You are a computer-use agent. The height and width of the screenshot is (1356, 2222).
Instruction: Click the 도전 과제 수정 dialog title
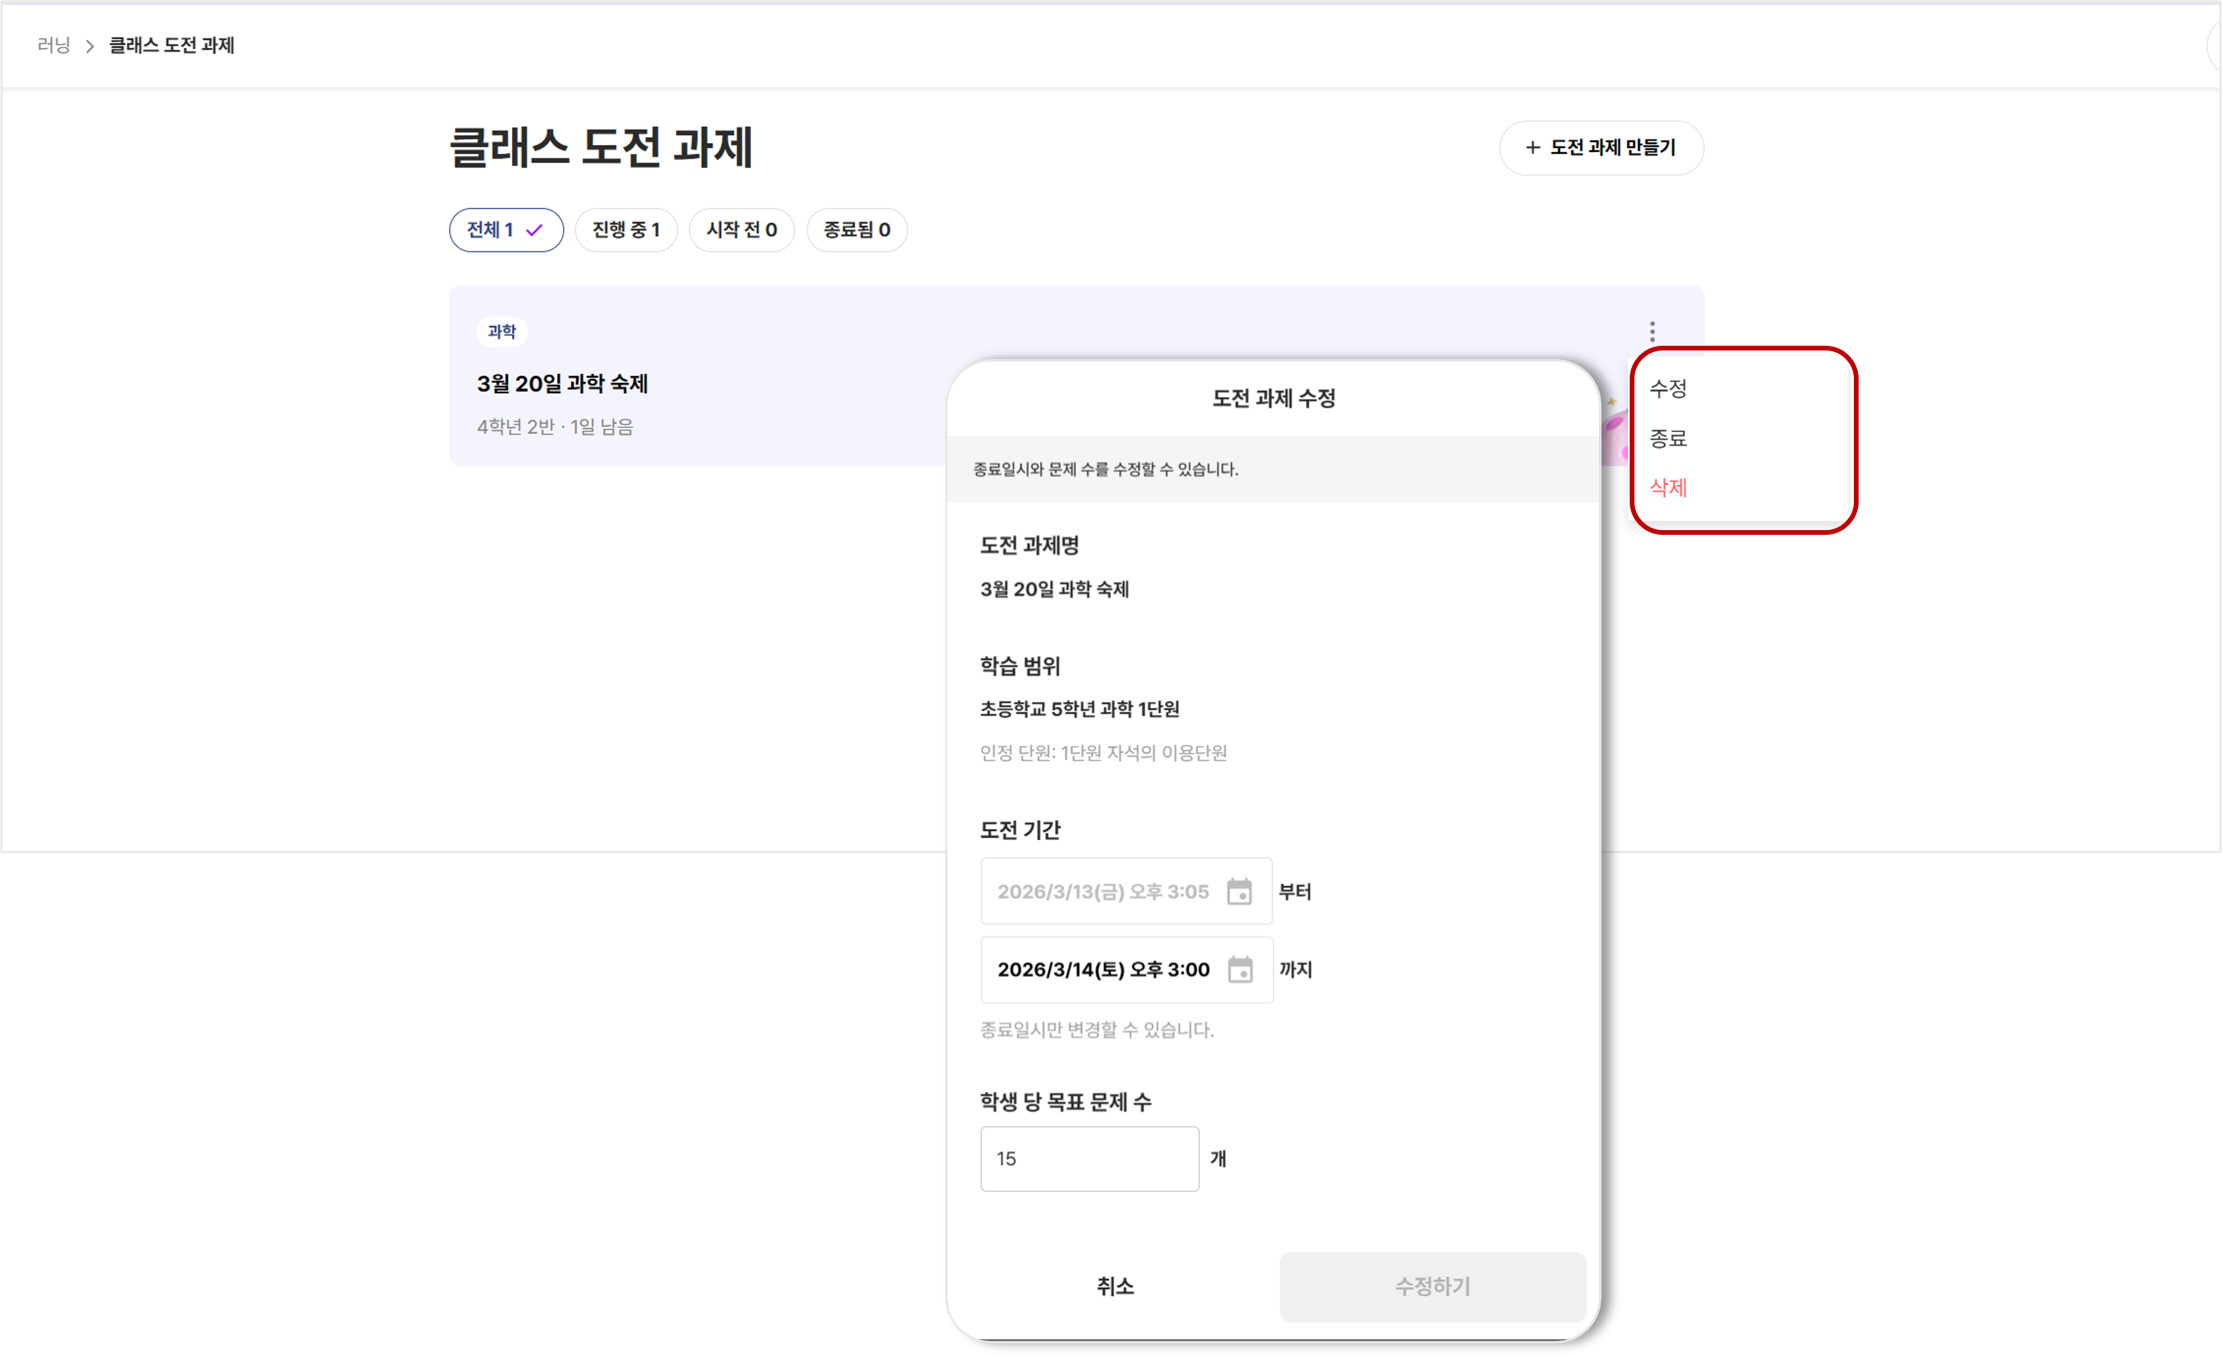click(x=1273, y=398)
